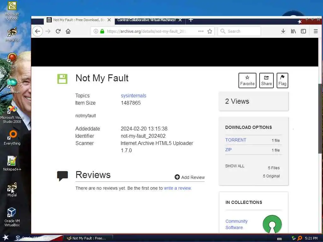Open Microsoft Visual Studio 2008 shortcut
Viewport: 323px width, 242px height.
click(12, 114)
